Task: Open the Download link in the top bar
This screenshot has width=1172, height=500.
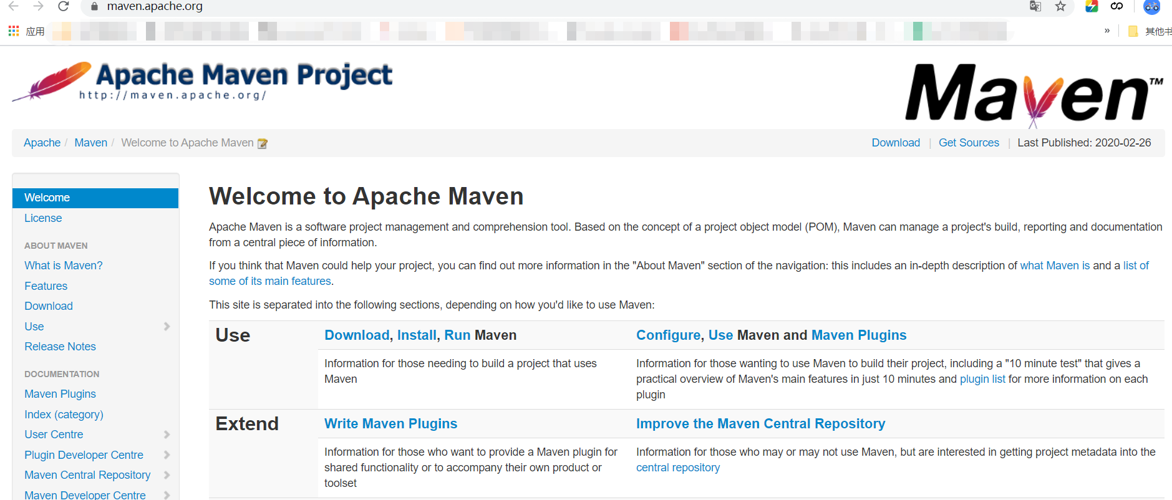Action: (896, 143)
